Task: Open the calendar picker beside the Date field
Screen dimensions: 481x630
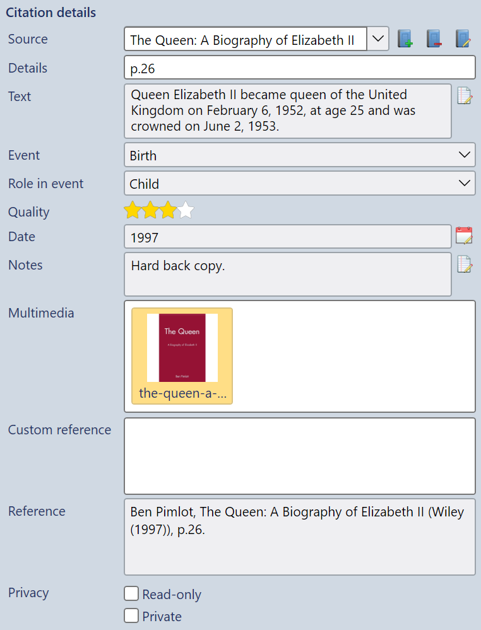Action: tap(465, 235)
